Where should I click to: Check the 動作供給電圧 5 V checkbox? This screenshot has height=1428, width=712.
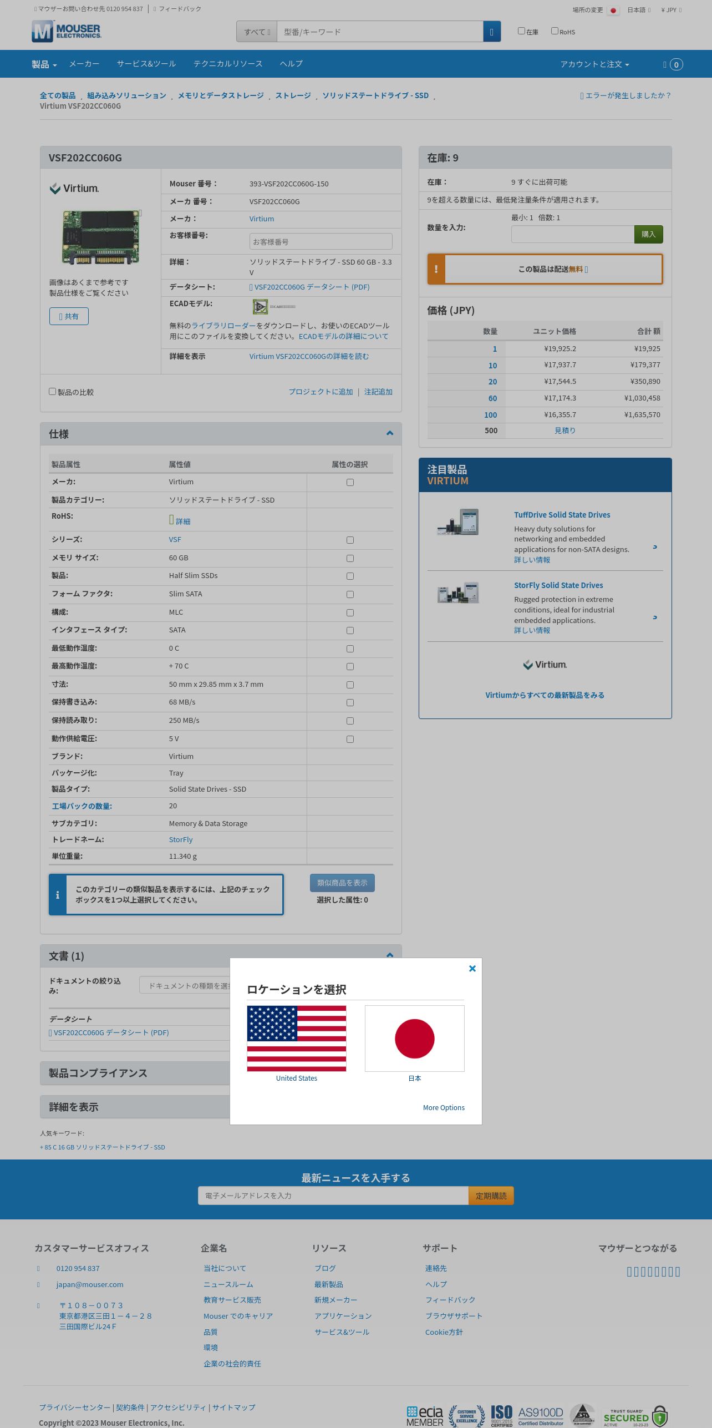pos(350,740)
